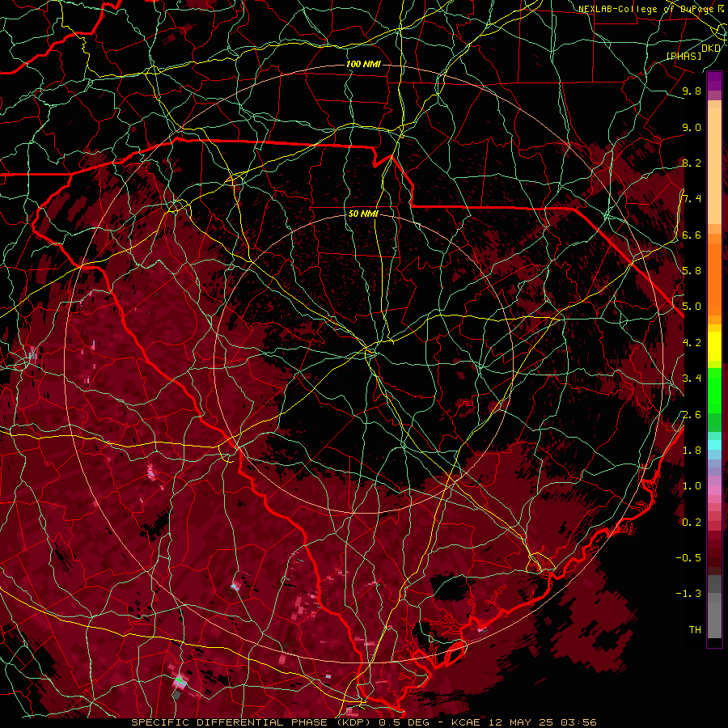
Task: Click the 1.8 scale label
Action: pyautogui.click(x=692, y=451)
